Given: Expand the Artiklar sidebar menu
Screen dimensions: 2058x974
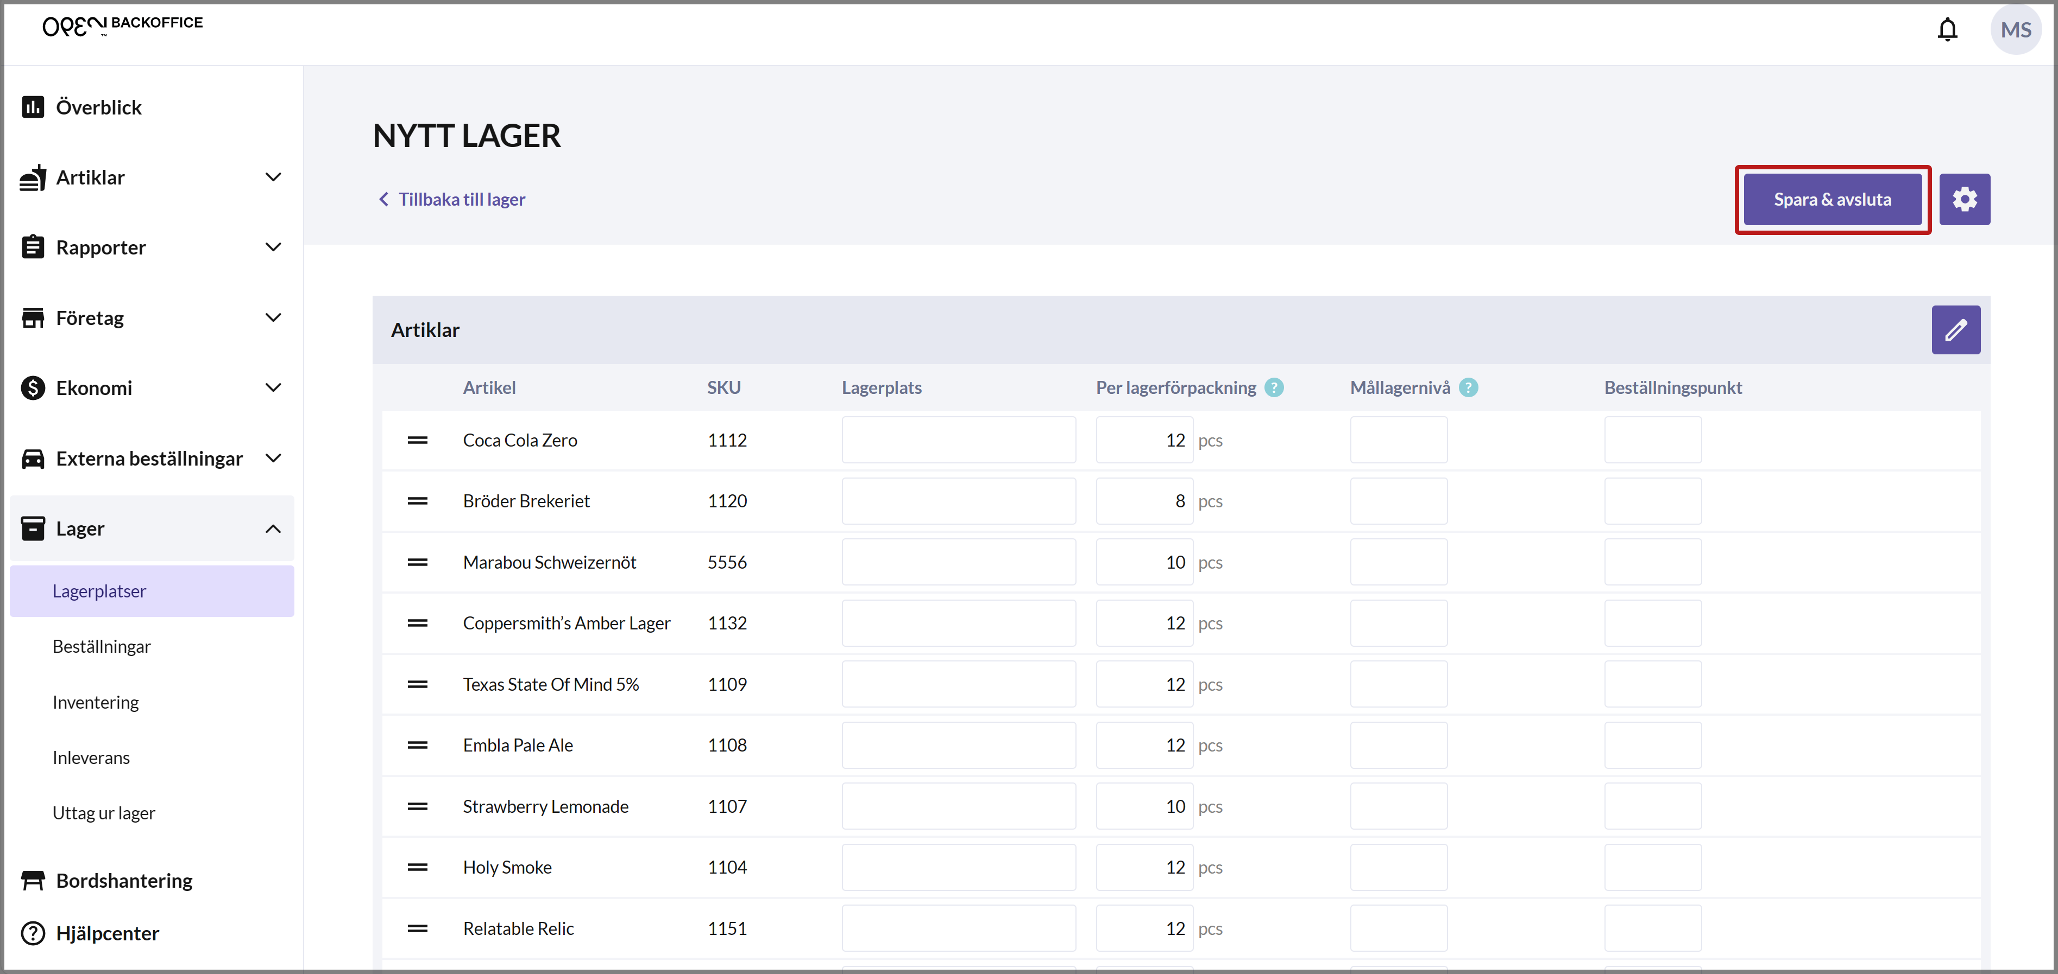Looking at the screenshot, I should (273, 177).
